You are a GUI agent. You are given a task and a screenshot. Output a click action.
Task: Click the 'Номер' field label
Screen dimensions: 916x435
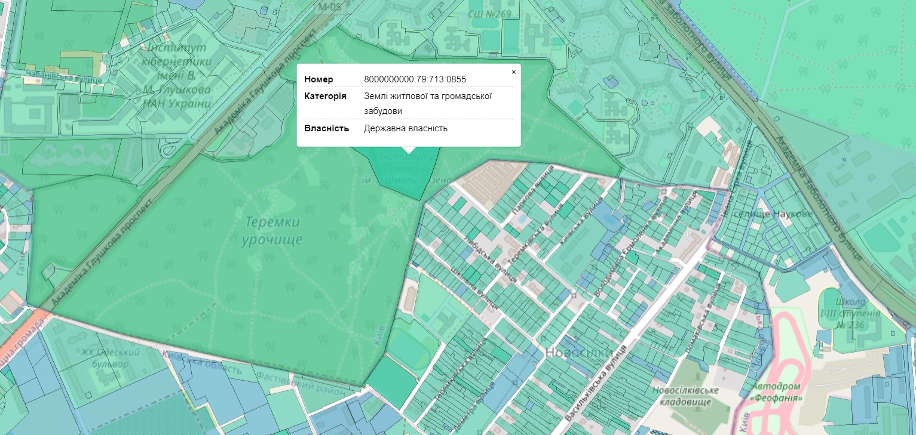tap(318, 79)
